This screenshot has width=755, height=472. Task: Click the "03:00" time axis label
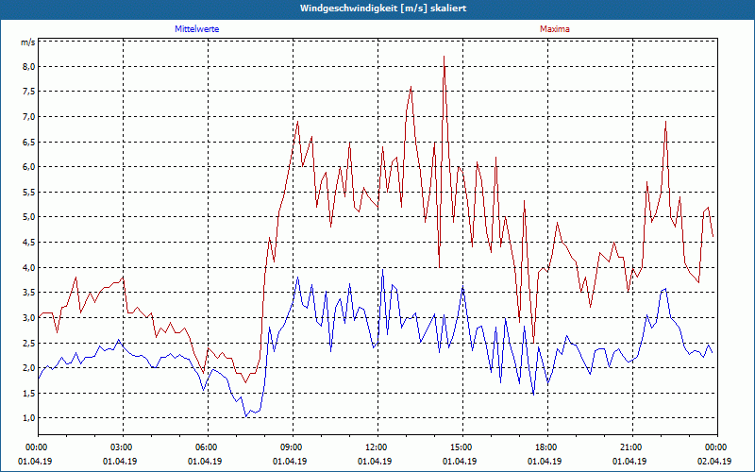pos(124,447)
